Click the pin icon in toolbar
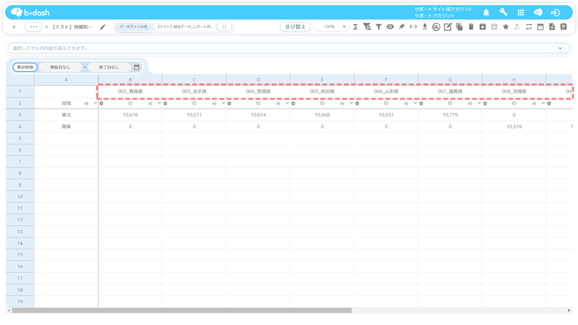578x325 pixels. tap(401, 27)
